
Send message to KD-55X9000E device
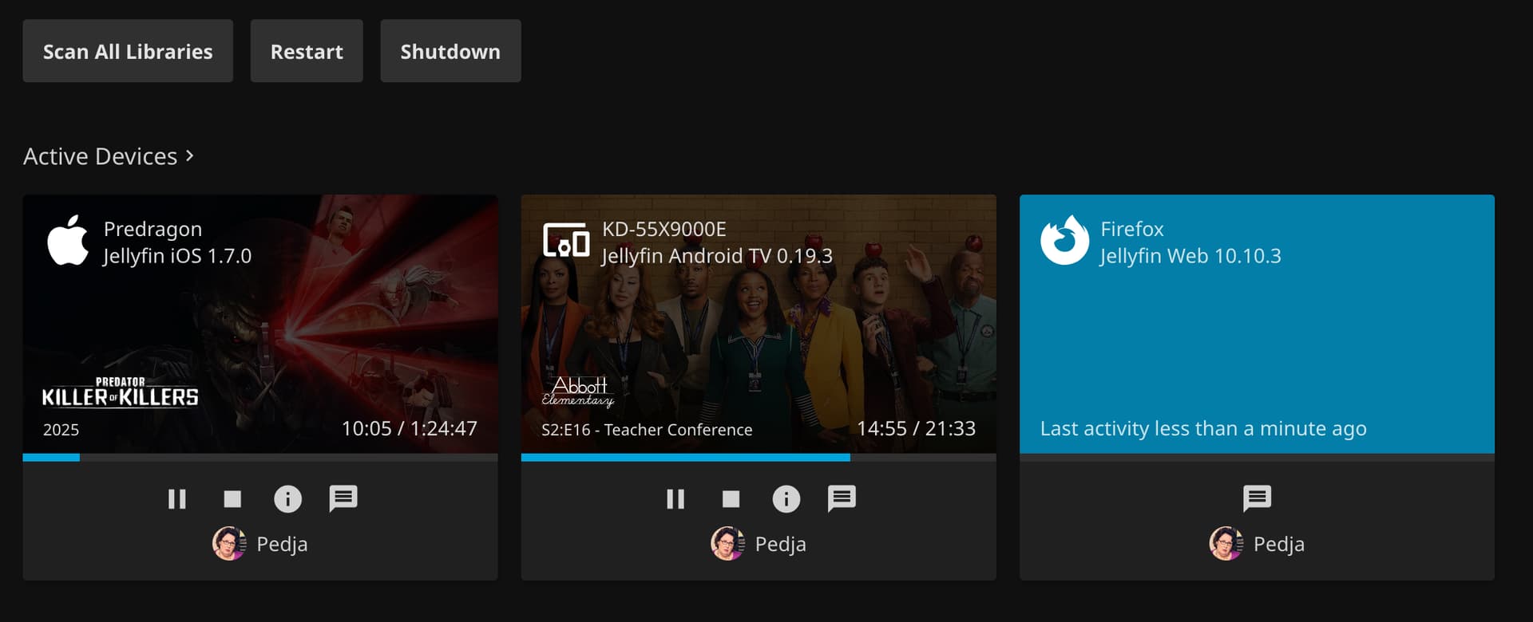tap(842, 498)
